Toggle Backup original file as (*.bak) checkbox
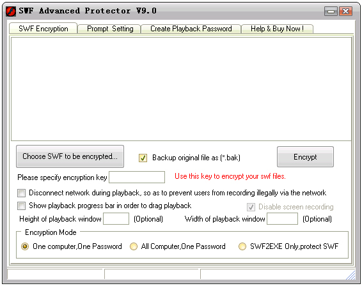 [x=143, y=158]
